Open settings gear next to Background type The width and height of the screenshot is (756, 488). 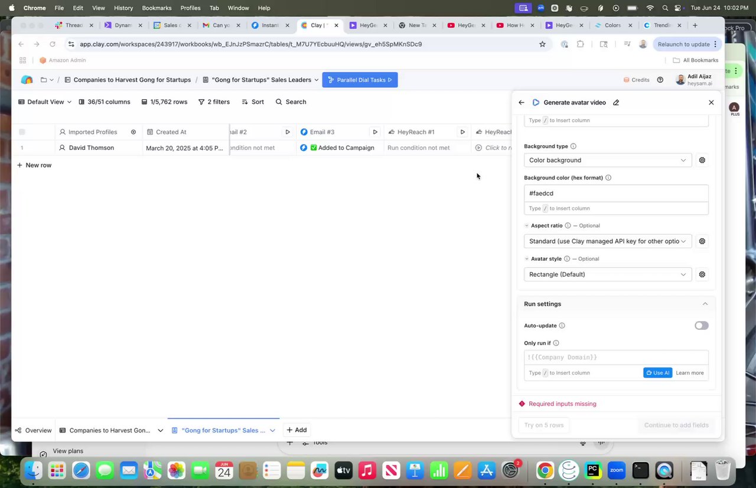click(x=702, y=160)
